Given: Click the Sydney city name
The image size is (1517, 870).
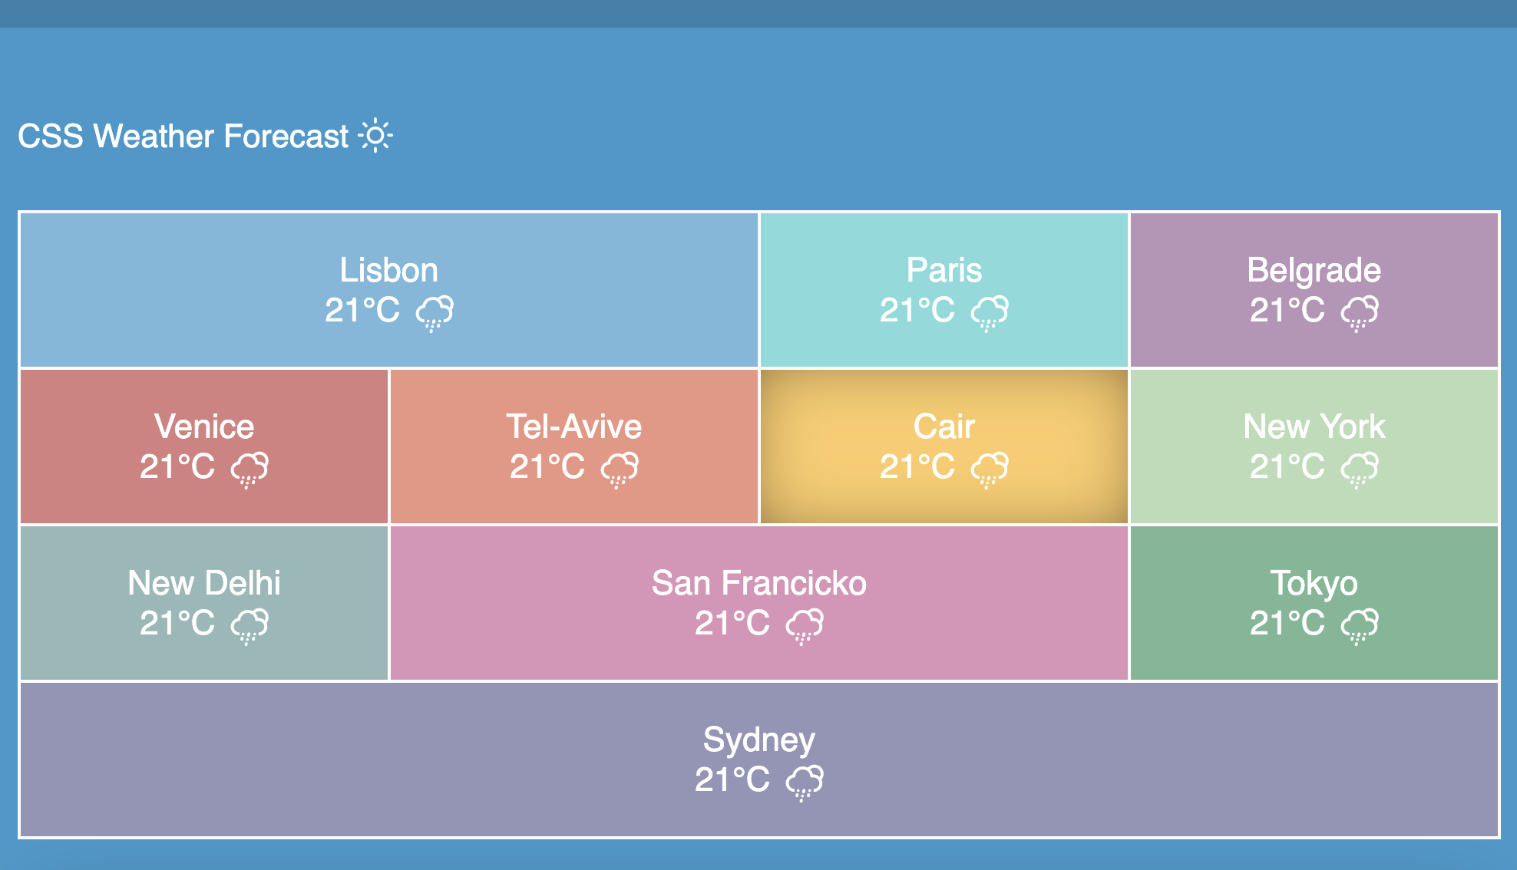Looking at the screenshot, I should coord(759,740).
